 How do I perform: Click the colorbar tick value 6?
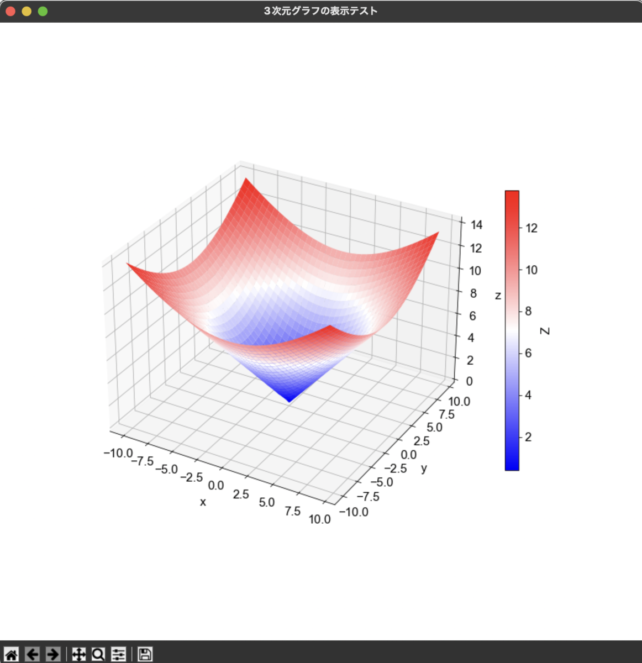tap(528, 353)
